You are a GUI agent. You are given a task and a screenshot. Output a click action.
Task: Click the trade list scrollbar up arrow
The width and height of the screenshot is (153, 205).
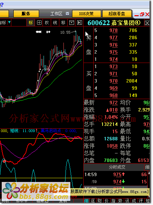149,173
